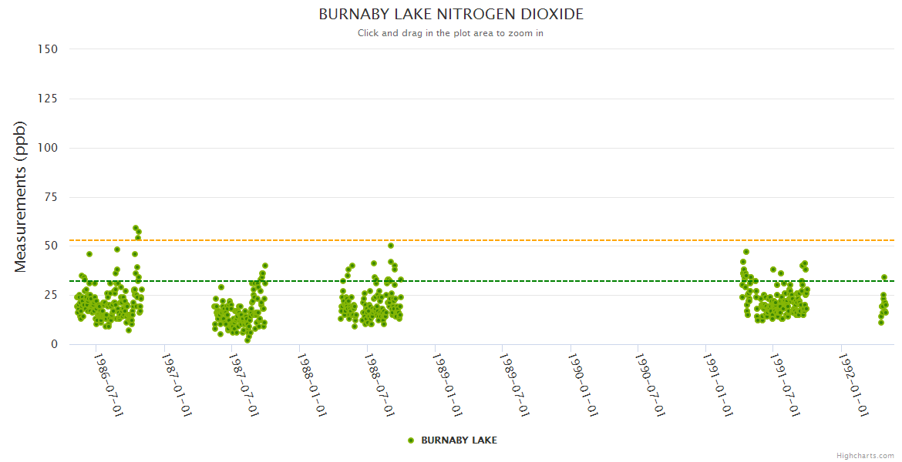902x462 pixels.
Task: Open the Highcharts.com credits link
Action: coord(865,455)
